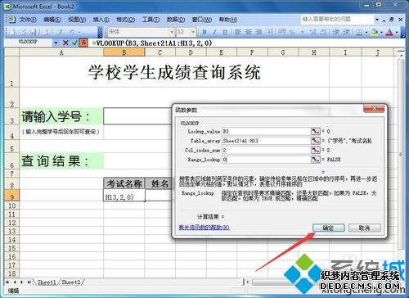Click Increase Indent icon

pos(346,32)
